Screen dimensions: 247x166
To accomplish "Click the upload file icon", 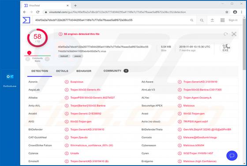I will point(212,20).
